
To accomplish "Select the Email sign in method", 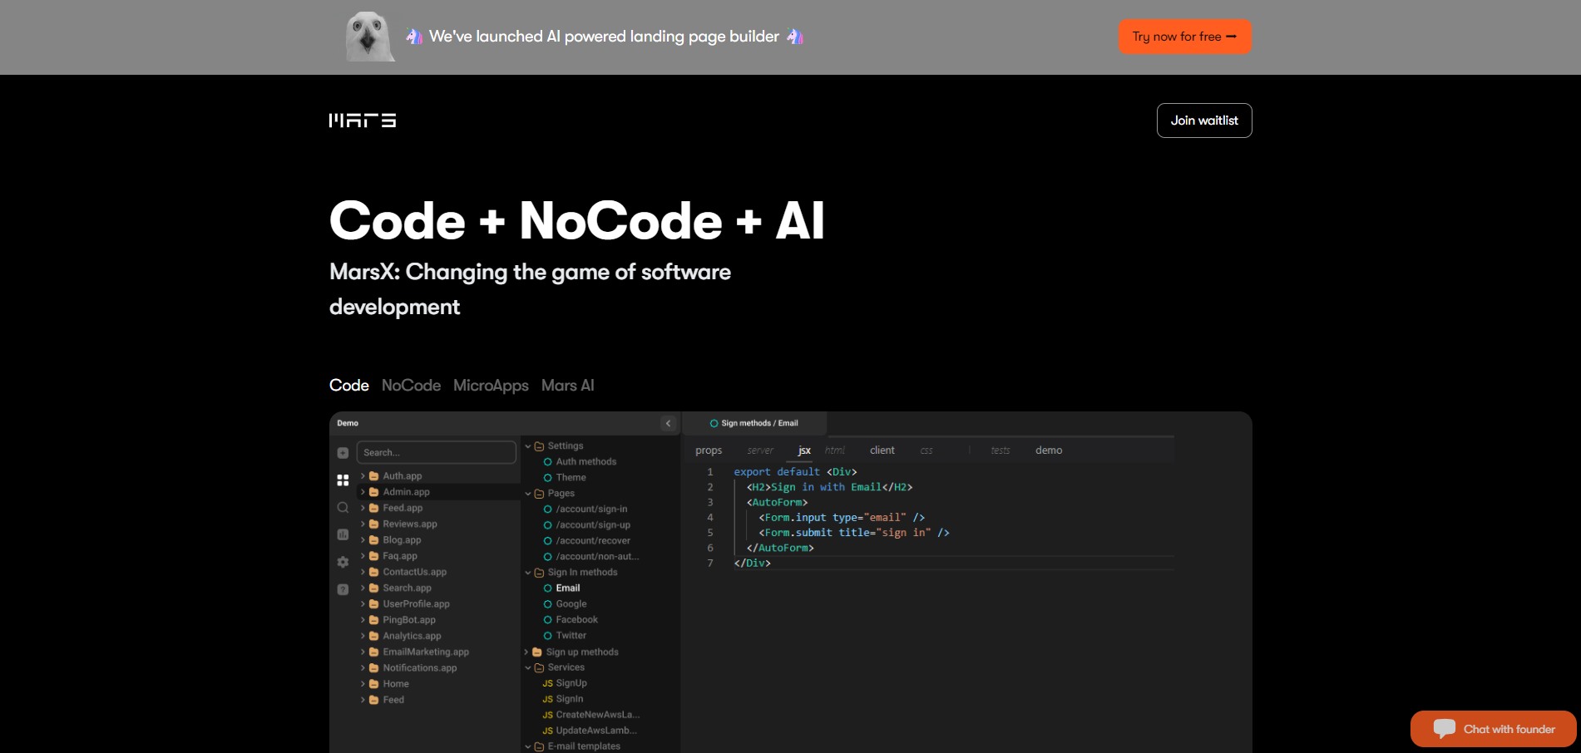I will click(568, 588).
